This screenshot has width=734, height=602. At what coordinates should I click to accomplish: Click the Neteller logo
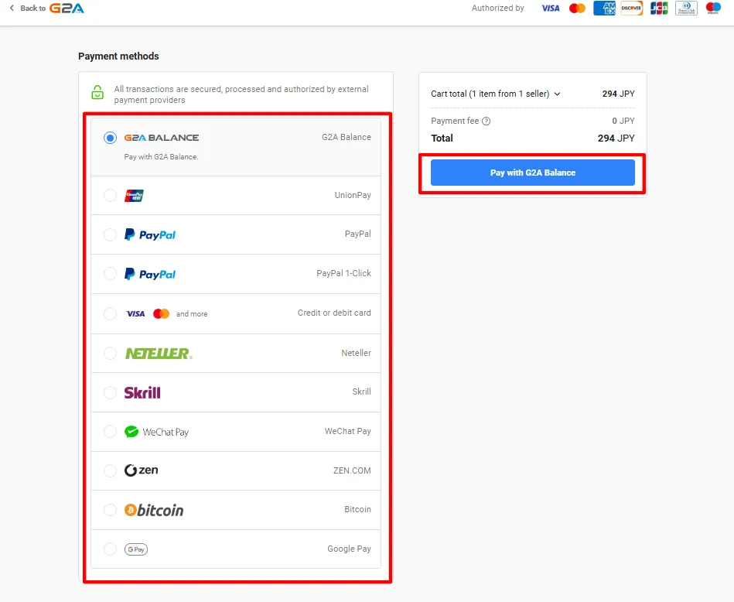pos(159,354)
